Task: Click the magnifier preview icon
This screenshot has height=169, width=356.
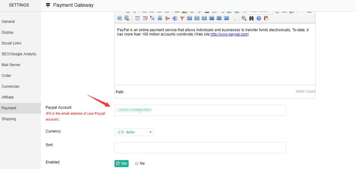Action: click(x=244, y=18)
